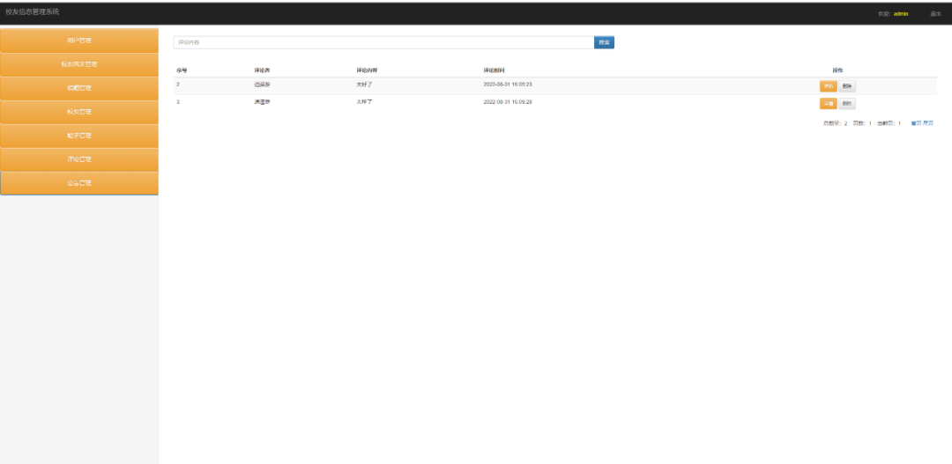Image resolution: width=952 pixels, height=464 pixels.
Task: Open 评论管理 in the sidebar
Action: click(79, 158)
